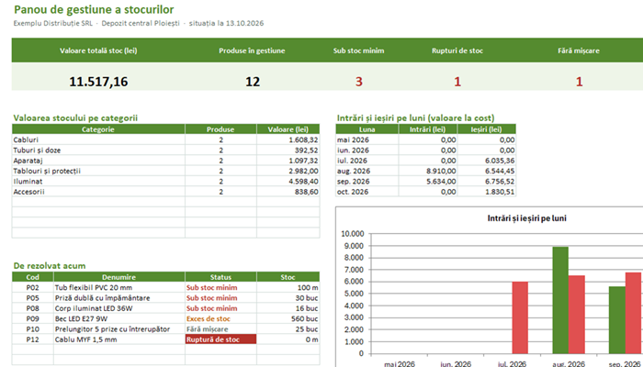Select the 'aug. 2026' month cell
This screenshot has height=367, width=643.
(x=367, y=171)
